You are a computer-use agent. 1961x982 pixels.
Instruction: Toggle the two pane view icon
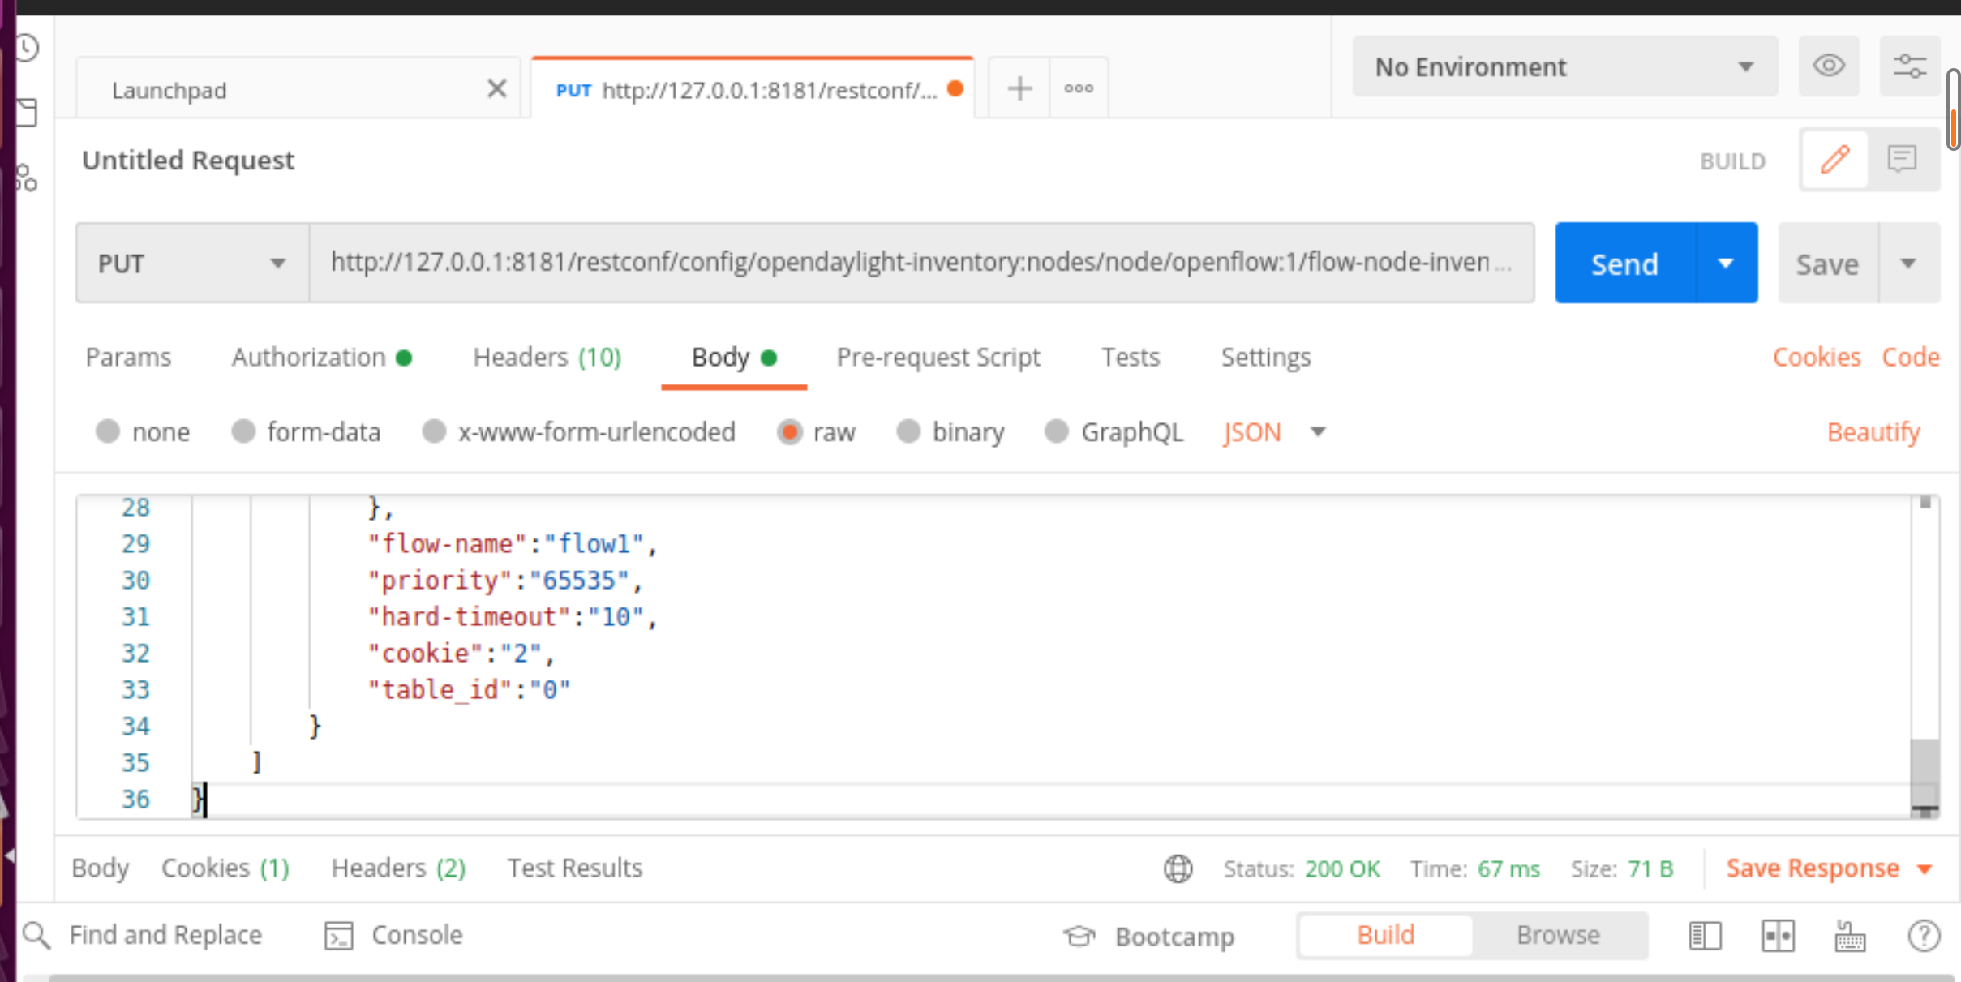(x=1778, y=936)
